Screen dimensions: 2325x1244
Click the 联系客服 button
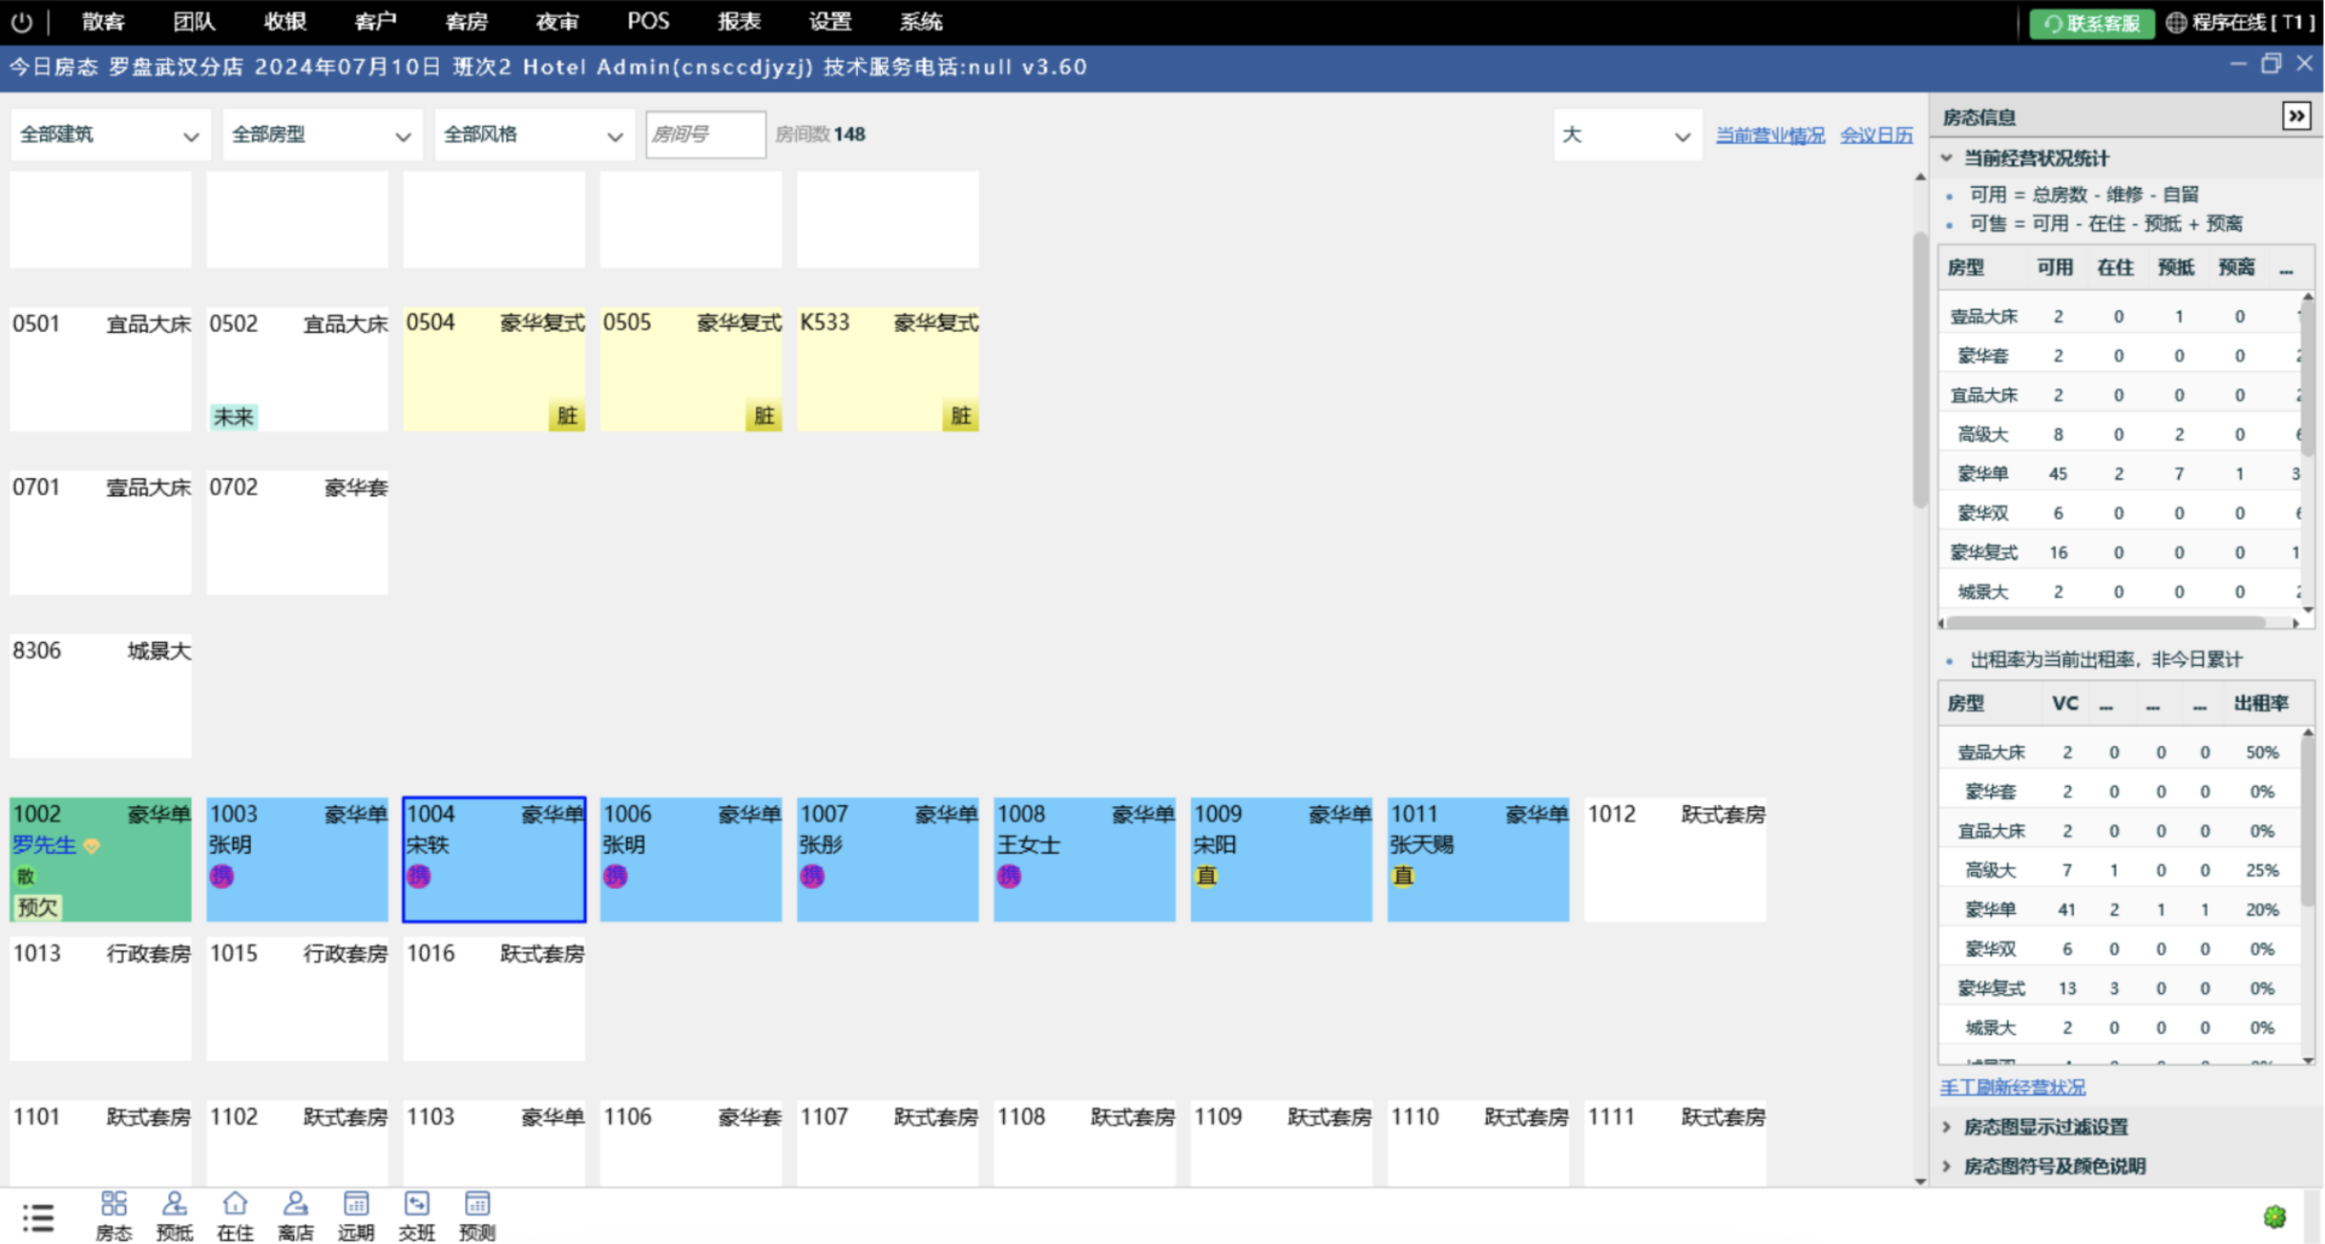(x=2091, y=23)
